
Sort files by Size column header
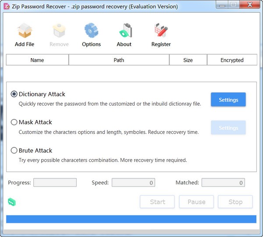pyautogui.click(x=188, y=60)
